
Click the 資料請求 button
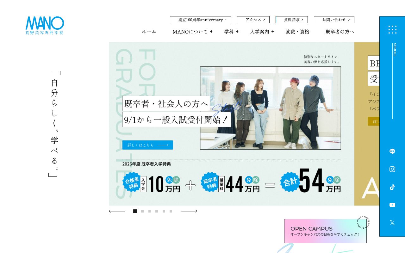[x=292, y=20]
